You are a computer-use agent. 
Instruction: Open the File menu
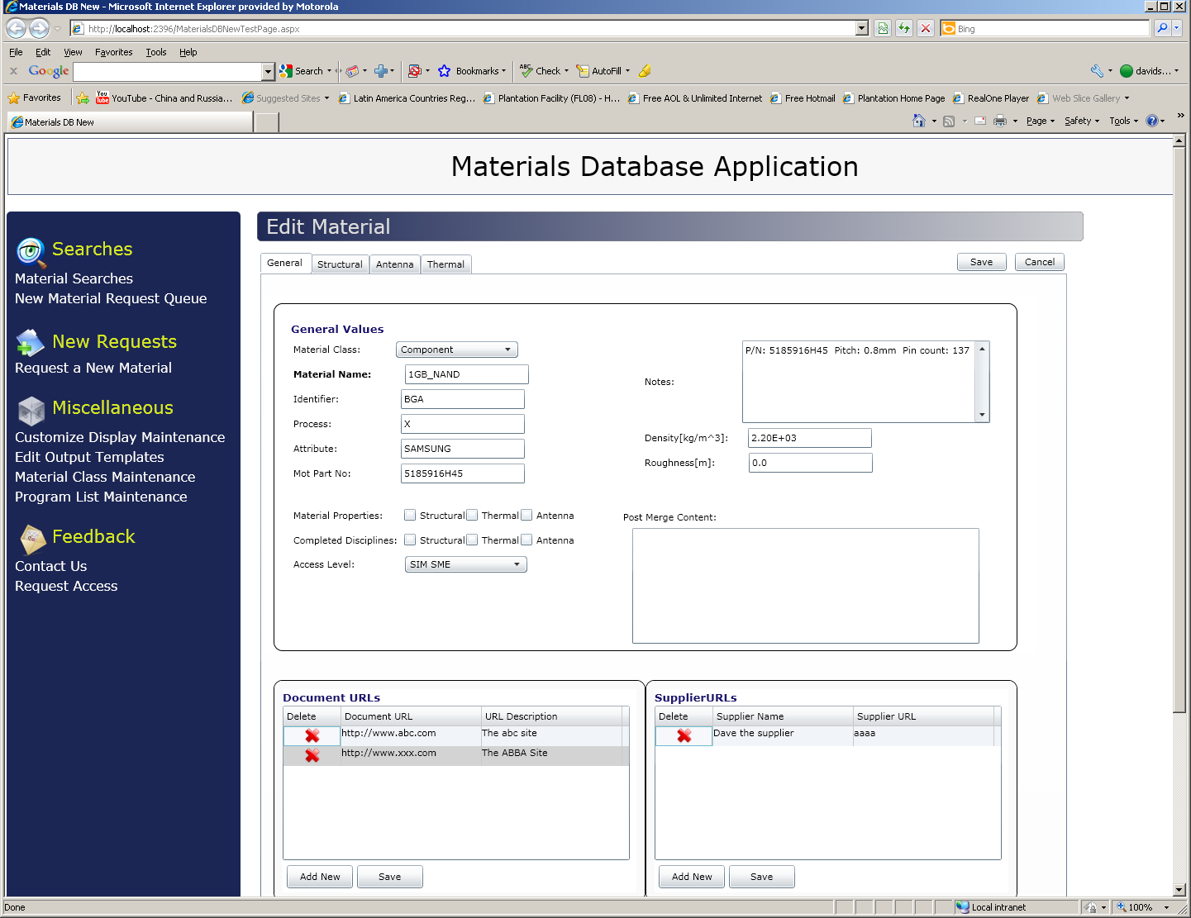[16, 52]
